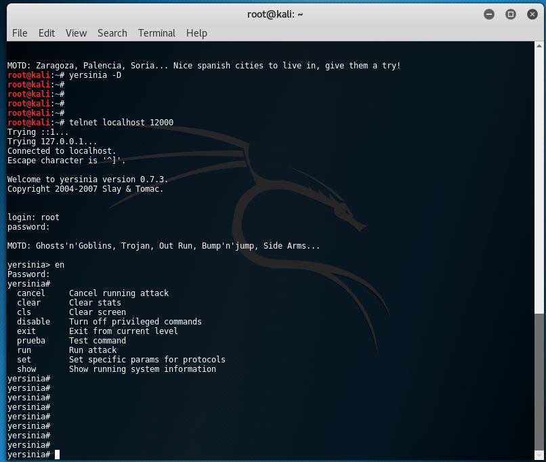The height and width of the screenshot is (462, 546).
Task: Maximize the root@kali terminal window
Action: pyautogui.click(x=511, y=14)
